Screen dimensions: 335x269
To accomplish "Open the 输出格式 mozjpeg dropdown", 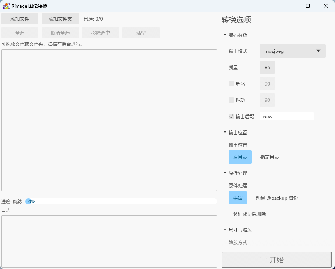I will point(293,51).
